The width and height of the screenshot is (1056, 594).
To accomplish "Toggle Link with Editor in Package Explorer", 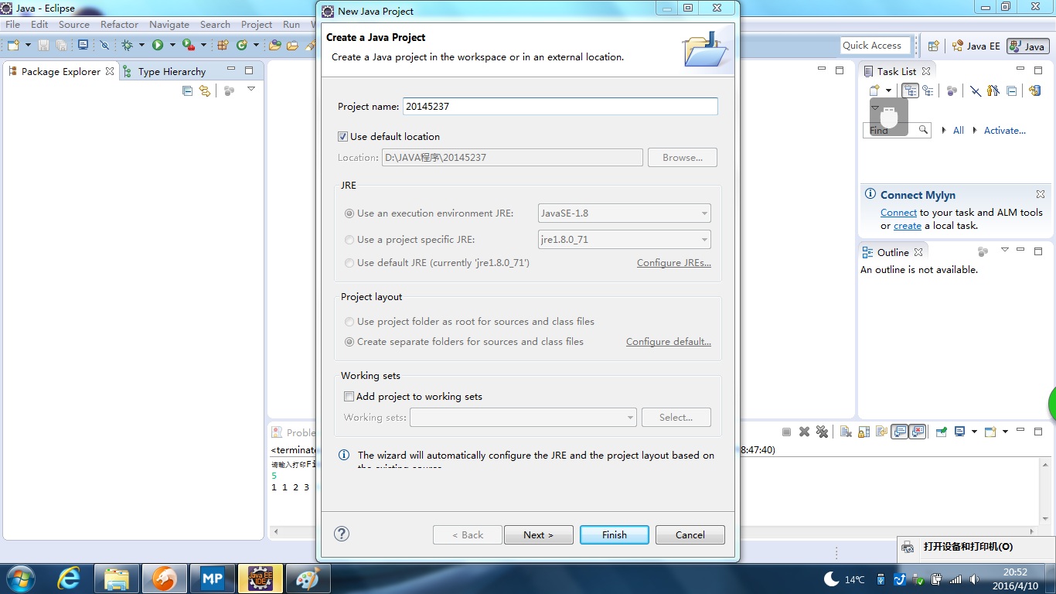I will [204, 90].
